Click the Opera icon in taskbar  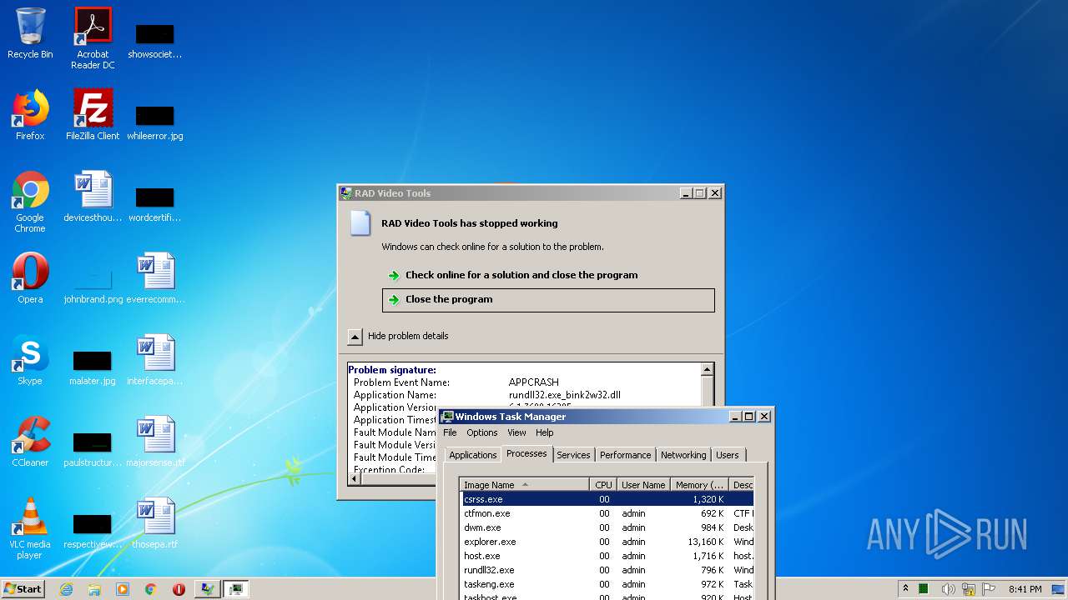(x=179, y=589)
